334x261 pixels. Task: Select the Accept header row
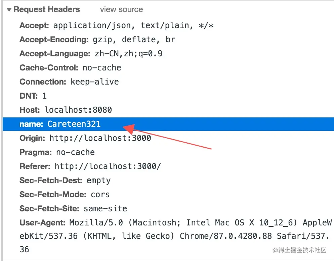click(117, 25)
